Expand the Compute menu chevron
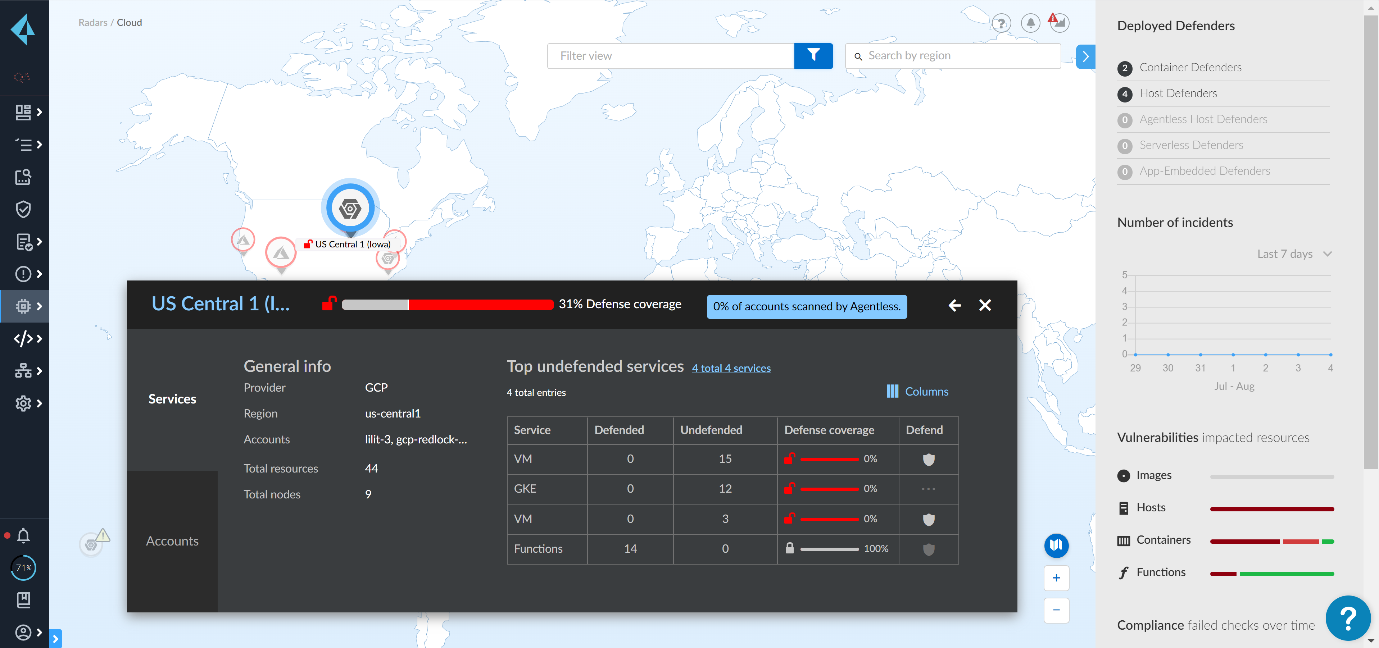Screen dimensions: 1379x648 click(x=40, y=306)
